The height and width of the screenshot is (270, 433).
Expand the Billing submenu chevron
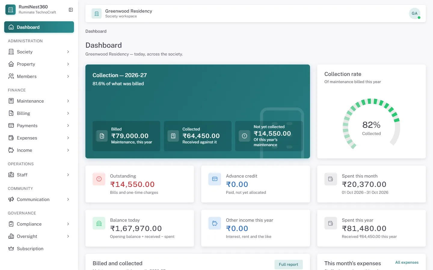pos(68,113)
